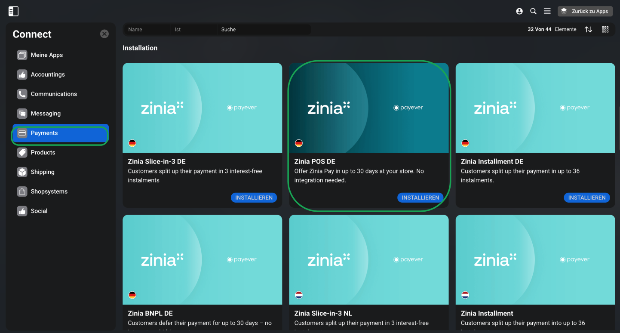Image resolution: width=620 pixels, height=333 pixels.
Task: Open the Zinia POS DE banner image
Action: click(x=369, y=108)
